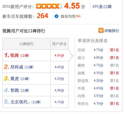The image size is (125, 114).
Task: Click the 动力 4.82分 score
Action: [98, 58]
